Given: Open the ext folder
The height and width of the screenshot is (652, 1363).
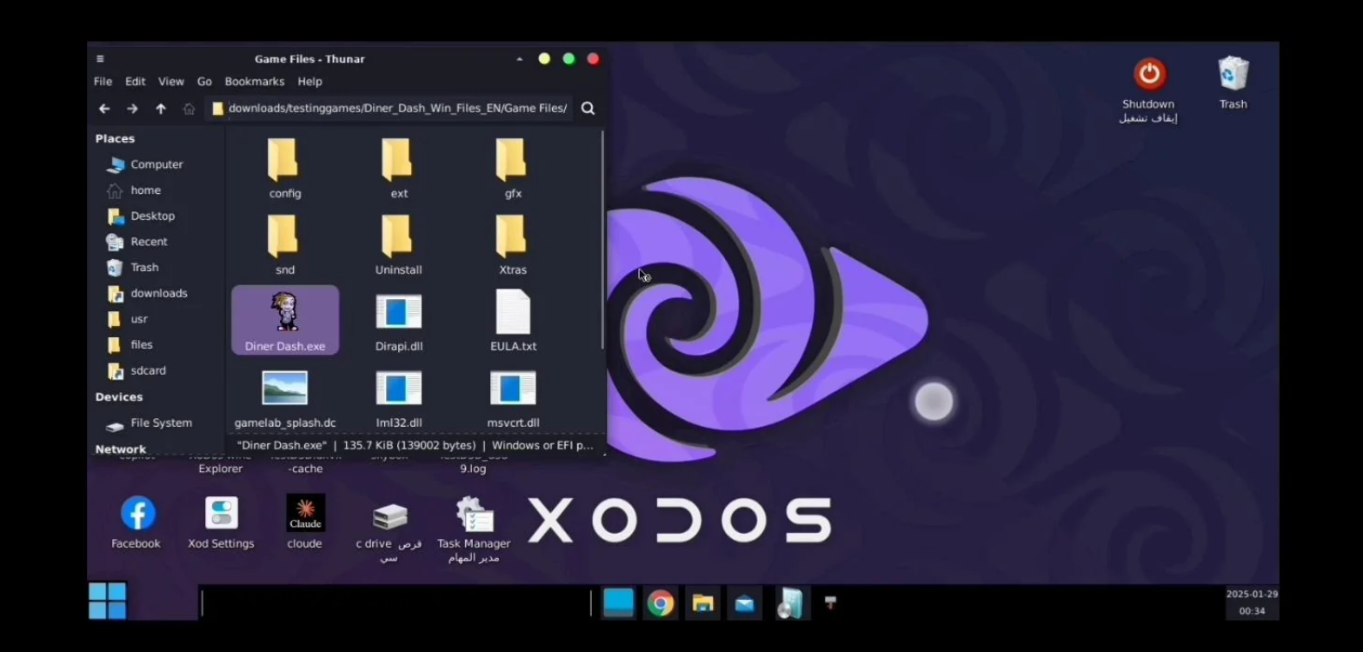Looking at the screenshot, I should pos(399,169).
